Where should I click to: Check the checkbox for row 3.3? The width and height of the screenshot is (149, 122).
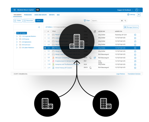[x=45, y=41]
